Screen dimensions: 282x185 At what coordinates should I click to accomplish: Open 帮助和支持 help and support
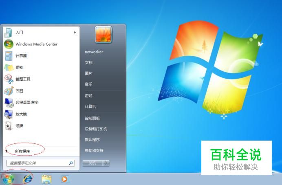click(x=94, y=150)
